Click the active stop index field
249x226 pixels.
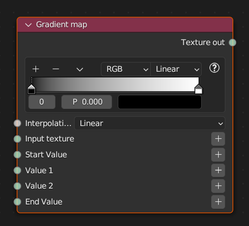42,102
